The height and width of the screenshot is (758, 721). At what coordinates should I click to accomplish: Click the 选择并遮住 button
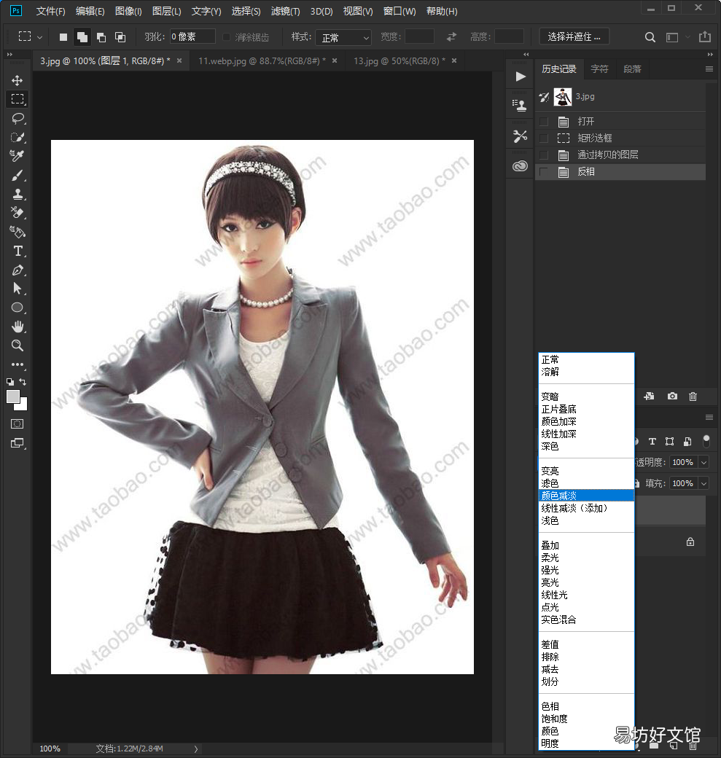tap(574, 36)
